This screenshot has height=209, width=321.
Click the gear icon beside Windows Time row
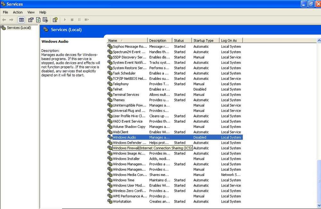tap(110, 180)
